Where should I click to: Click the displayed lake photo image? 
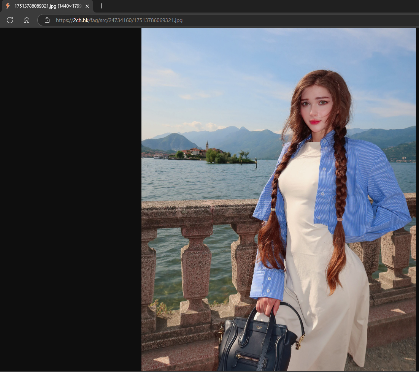pyautogui.click(x=278, y=199)
